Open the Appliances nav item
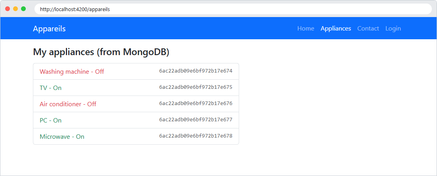The image size is (437, 176). click(x=336, y=29)
